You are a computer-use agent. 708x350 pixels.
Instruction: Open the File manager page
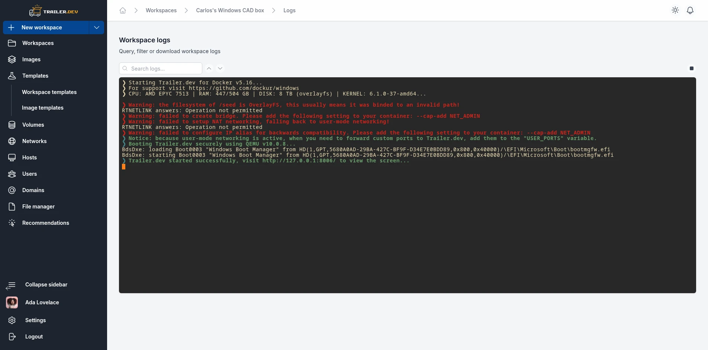click(x=54, y=207)
